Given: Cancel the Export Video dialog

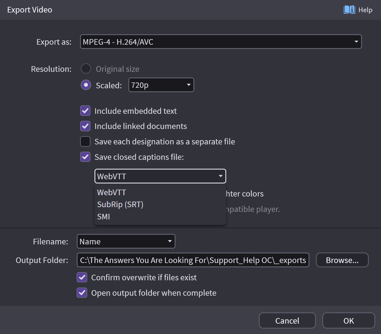Looking at the screenshot, I should click(287, 321).
